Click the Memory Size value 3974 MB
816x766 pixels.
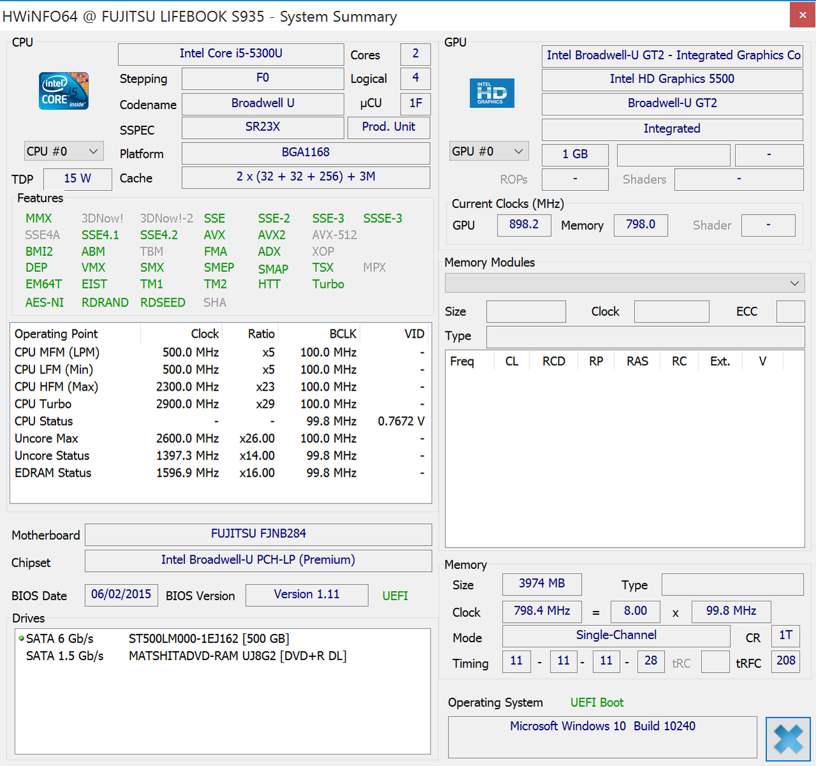(542, 584)
